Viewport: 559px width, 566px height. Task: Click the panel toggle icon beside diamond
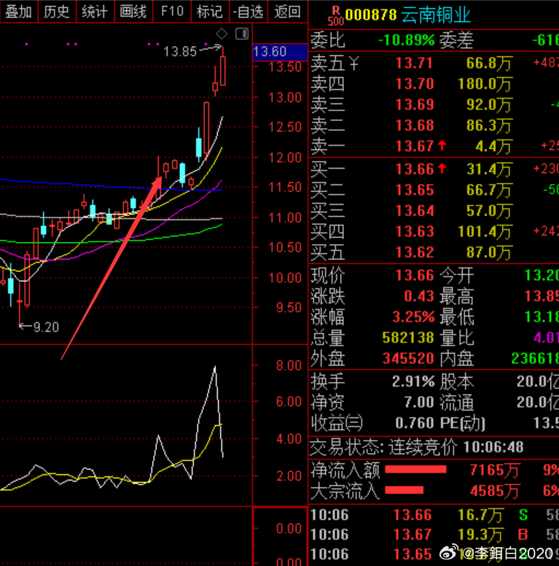click(241, 34)
